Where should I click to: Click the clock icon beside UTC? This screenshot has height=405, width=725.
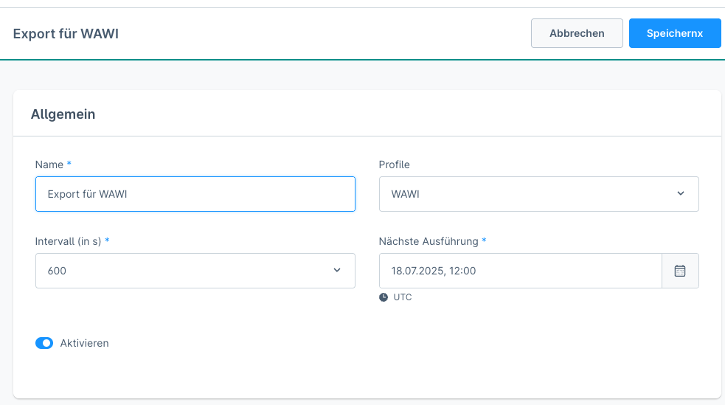coord(384,297)
